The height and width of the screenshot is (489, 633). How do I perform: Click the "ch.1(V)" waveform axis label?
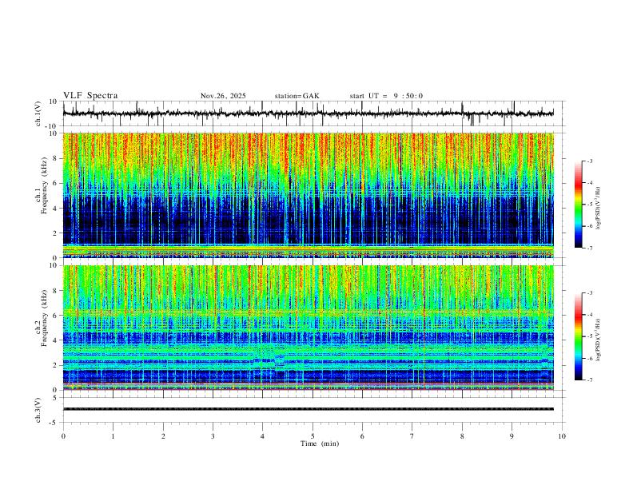(x=38, y=113)
